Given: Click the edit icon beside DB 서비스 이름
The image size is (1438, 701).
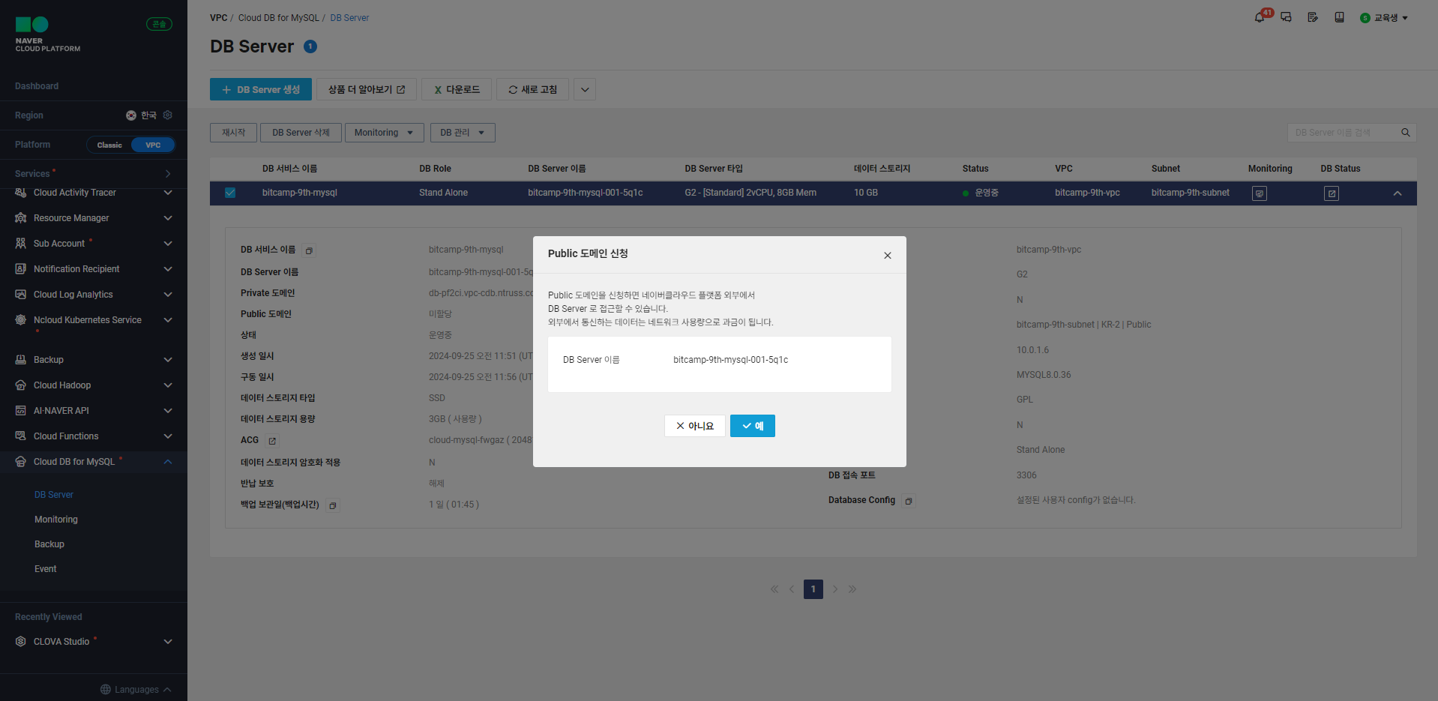Looking at the screenshot, I should pyautogui.click(x=309, y=250).
